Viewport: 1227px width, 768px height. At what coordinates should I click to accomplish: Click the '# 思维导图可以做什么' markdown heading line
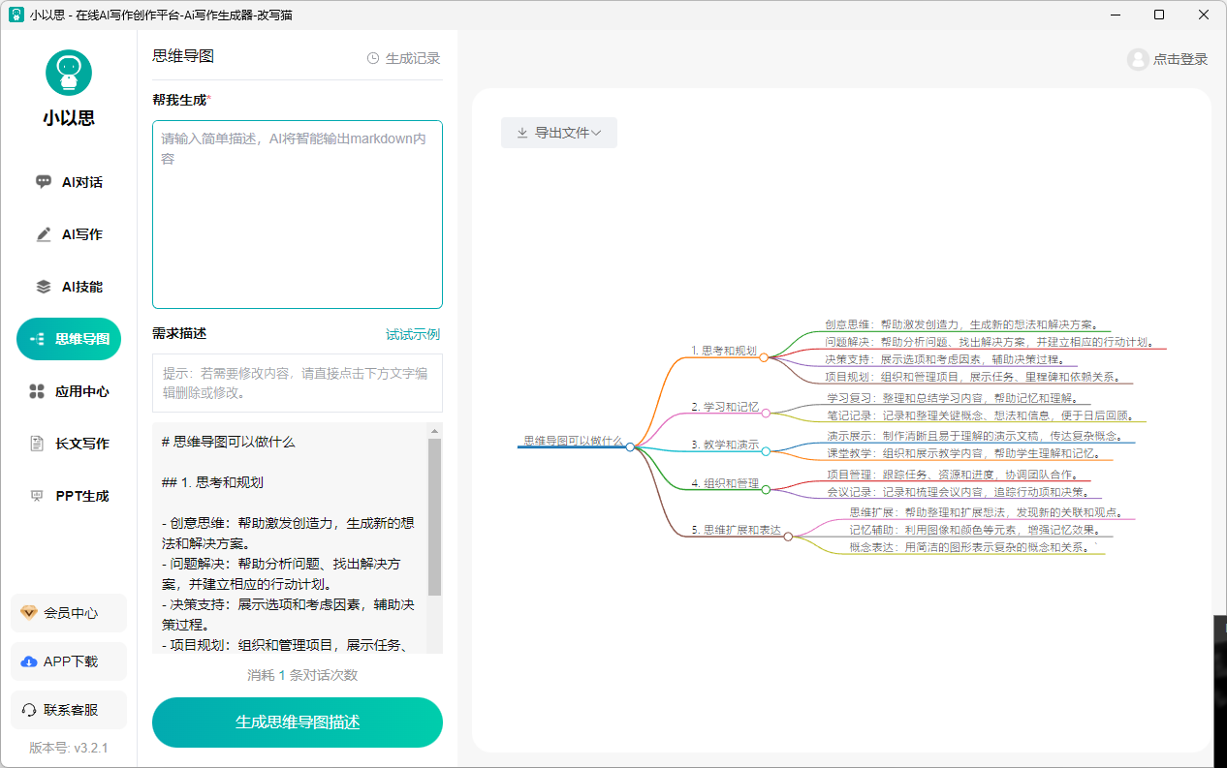[229, 442]
